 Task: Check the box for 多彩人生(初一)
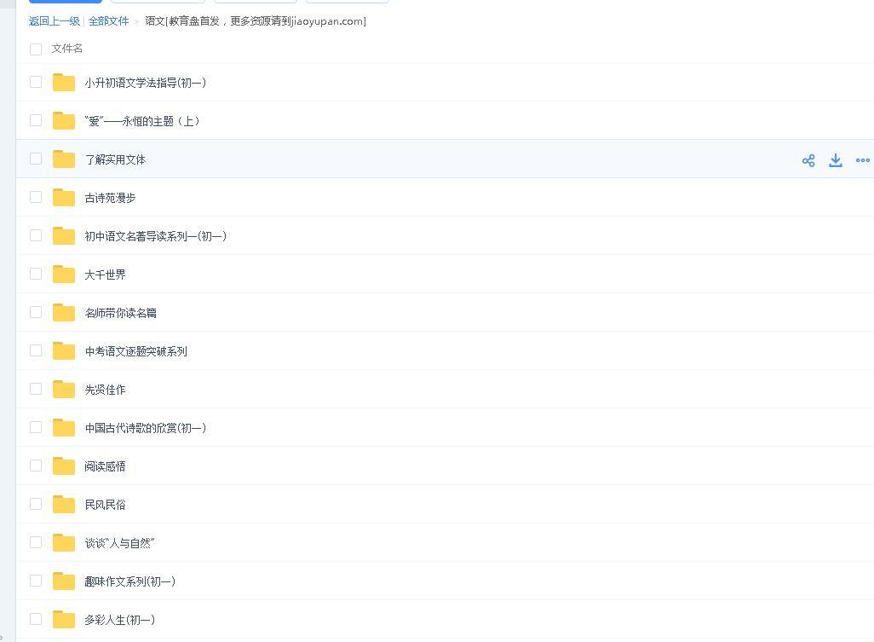click(x=36, y=619)
